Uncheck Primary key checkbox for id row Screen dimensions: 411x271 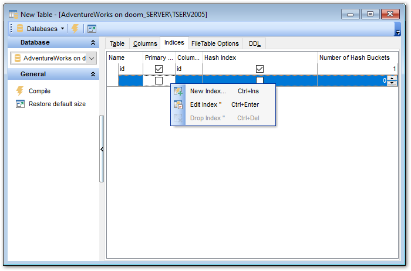pos(159,69)
